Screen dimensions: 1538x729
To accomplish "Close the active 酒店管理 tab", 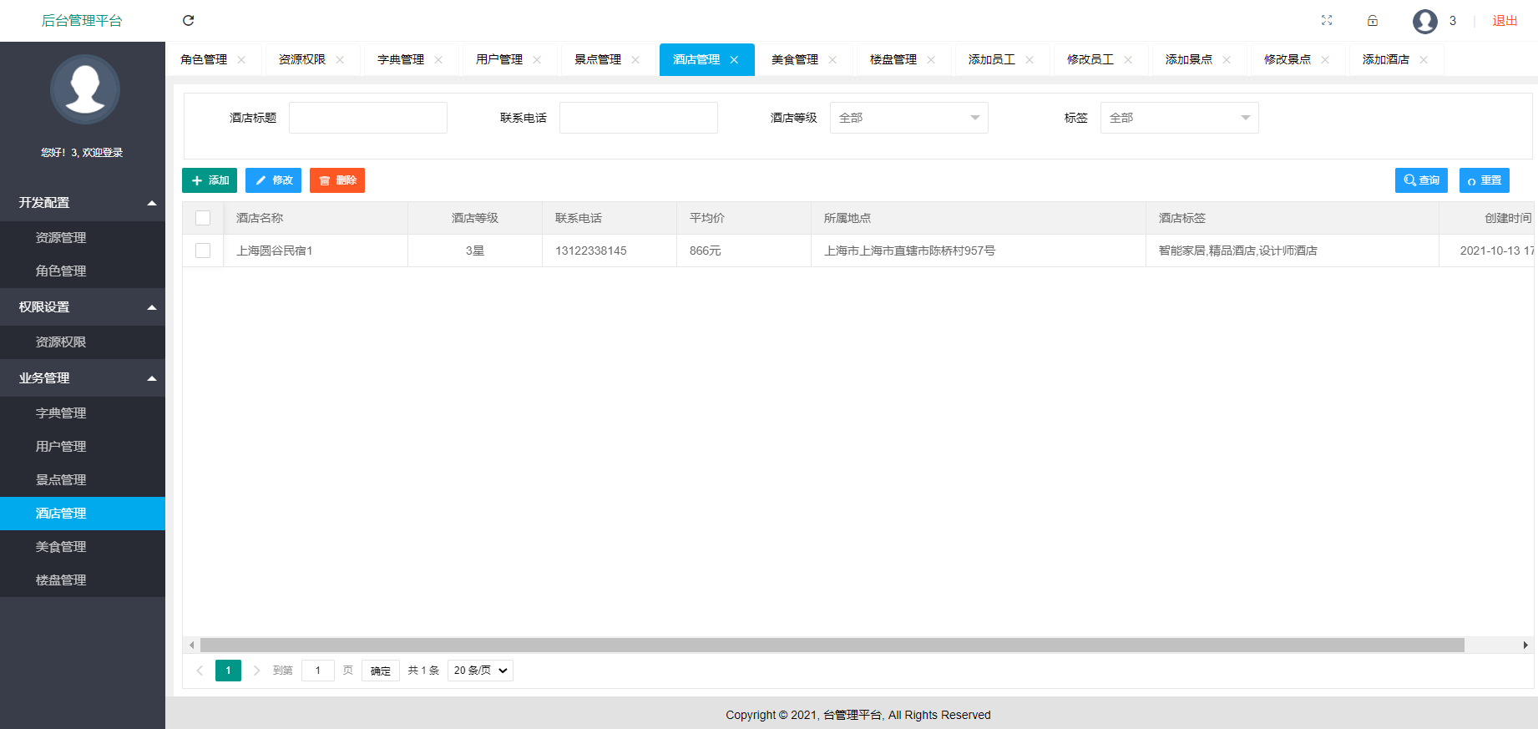I will click(734, 60).
